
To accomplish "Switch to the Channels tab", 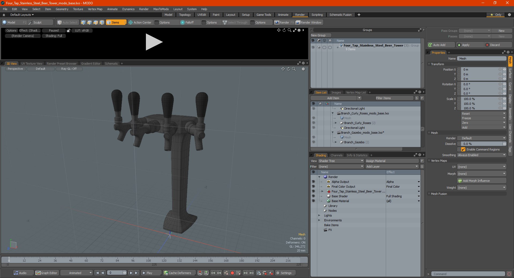I will [x=336, y=155].
